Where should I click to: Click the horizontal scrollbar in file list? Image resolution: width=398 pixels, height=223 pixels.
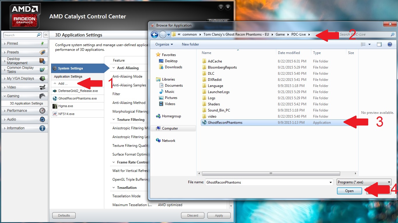tap(271, 173)
